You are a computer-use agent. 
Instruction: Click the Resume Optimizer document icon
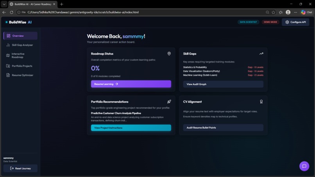click(8, 75)
